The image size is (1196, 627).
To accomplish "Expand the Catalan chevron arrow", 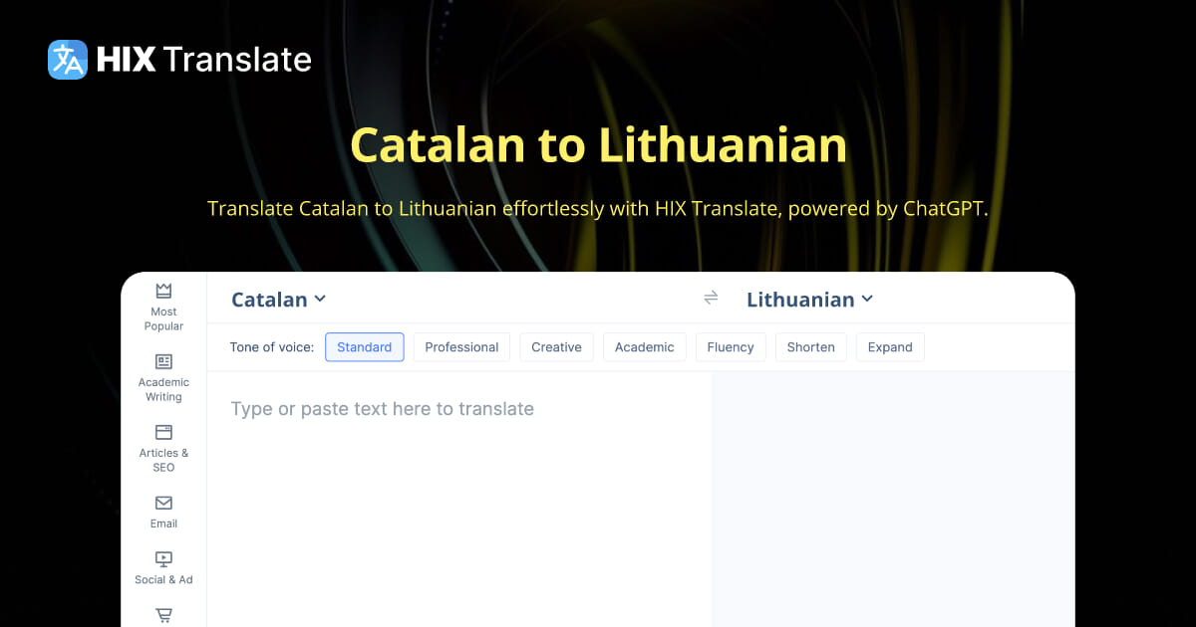I will point(319,299).
